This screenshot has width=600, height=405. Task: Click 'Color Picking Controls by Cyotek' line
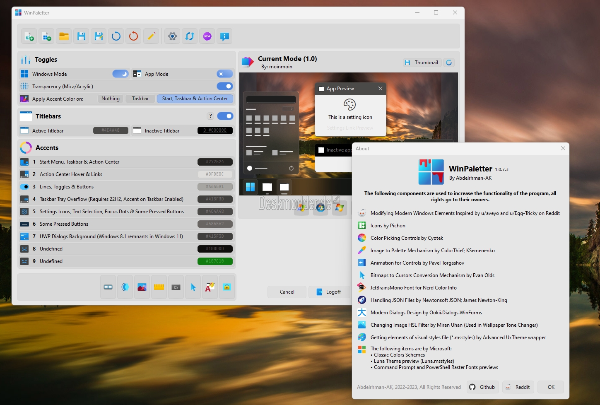(407, 238)
